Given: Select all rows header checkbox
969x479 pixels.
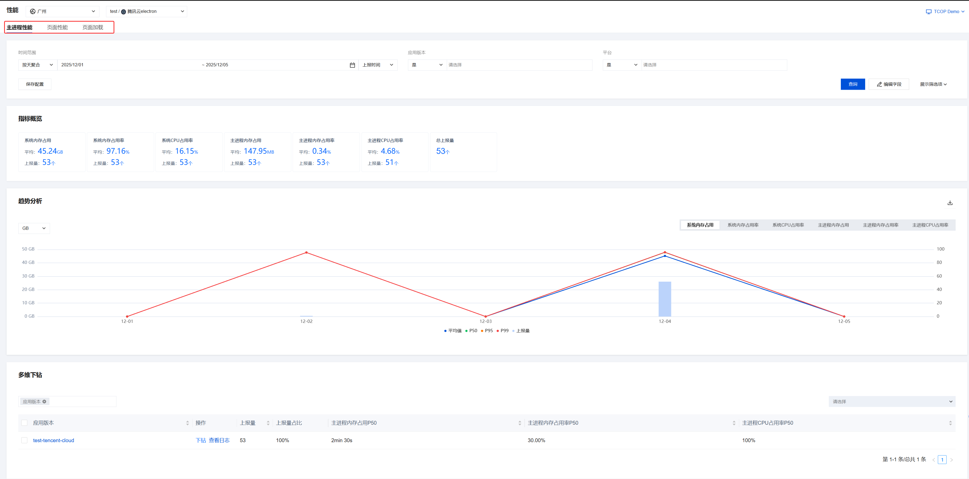Looking at the screenshot, I should [24, 423].
